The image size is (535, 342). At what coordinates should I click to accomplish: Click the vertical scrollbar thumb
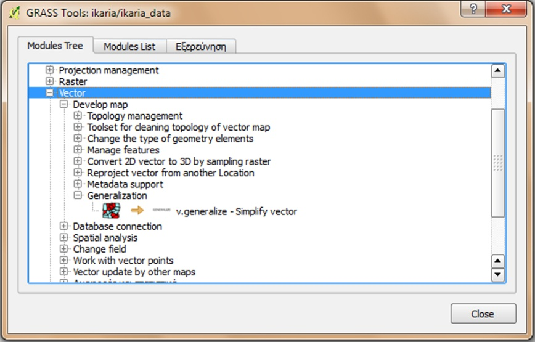498,163
